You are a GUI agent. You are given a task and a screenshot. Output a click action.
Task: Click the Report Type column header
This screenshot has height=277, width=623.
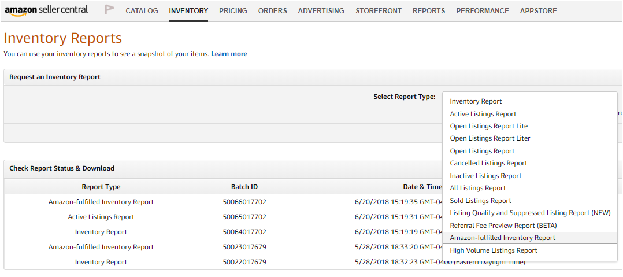[x=101, y=187]
